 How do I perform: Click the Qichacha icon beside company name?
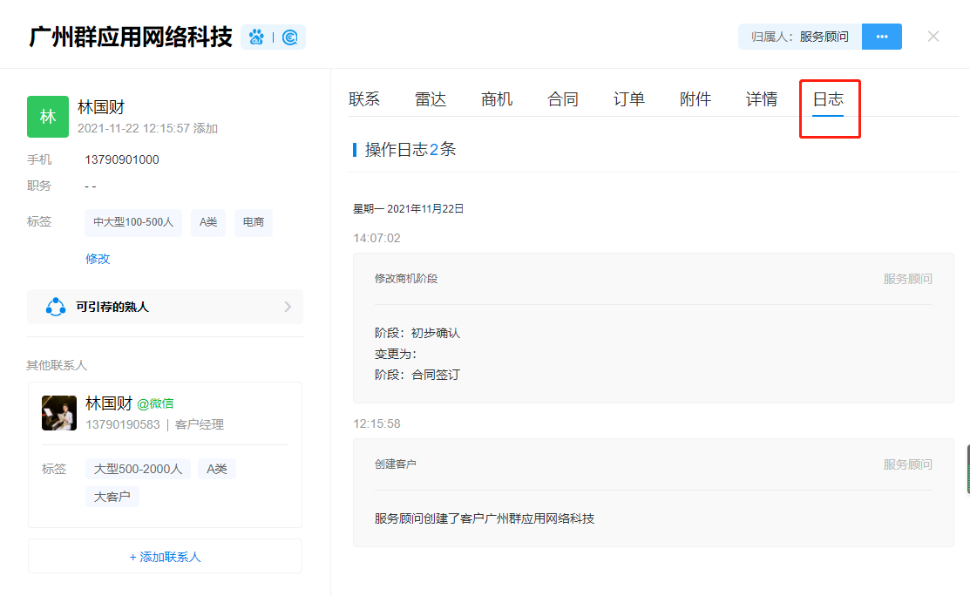(290, 37)
